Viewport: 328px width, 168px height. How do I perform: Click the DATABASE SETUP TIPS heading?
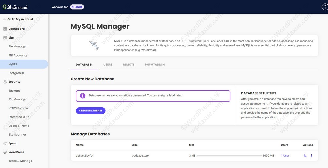pos(258,93)
